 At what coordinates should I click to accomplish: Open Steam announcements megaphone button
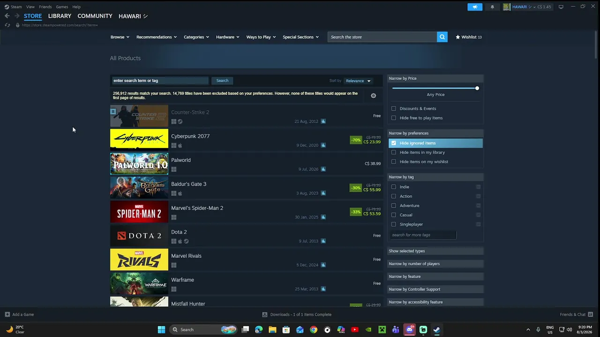point(475,7)
